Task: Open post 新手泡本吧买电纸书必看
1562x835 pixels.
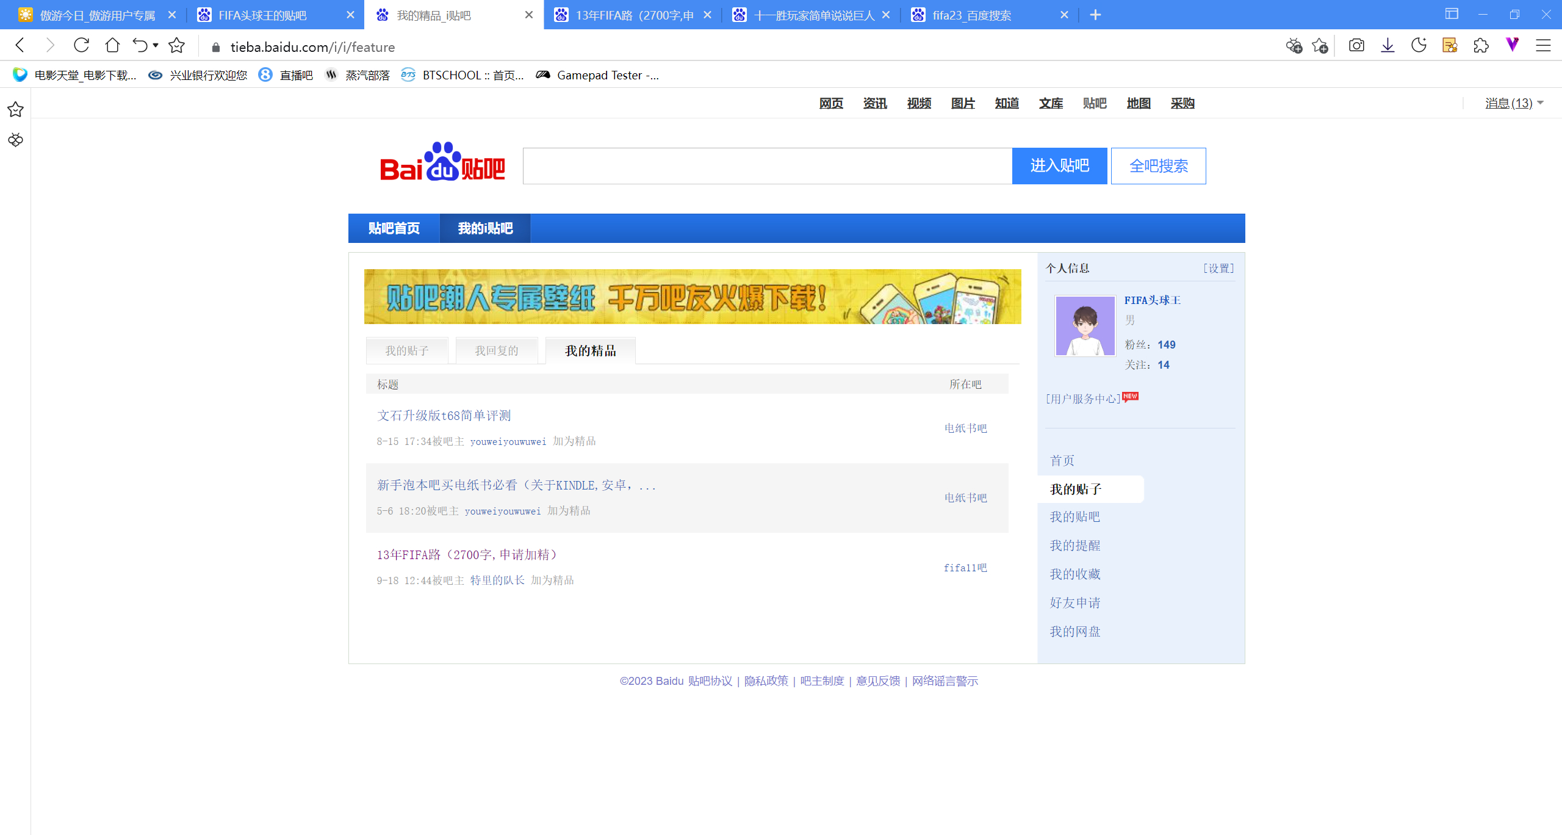Action: point(516,485)
